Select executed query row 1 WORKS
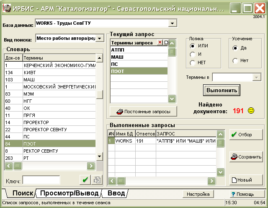 162,141
